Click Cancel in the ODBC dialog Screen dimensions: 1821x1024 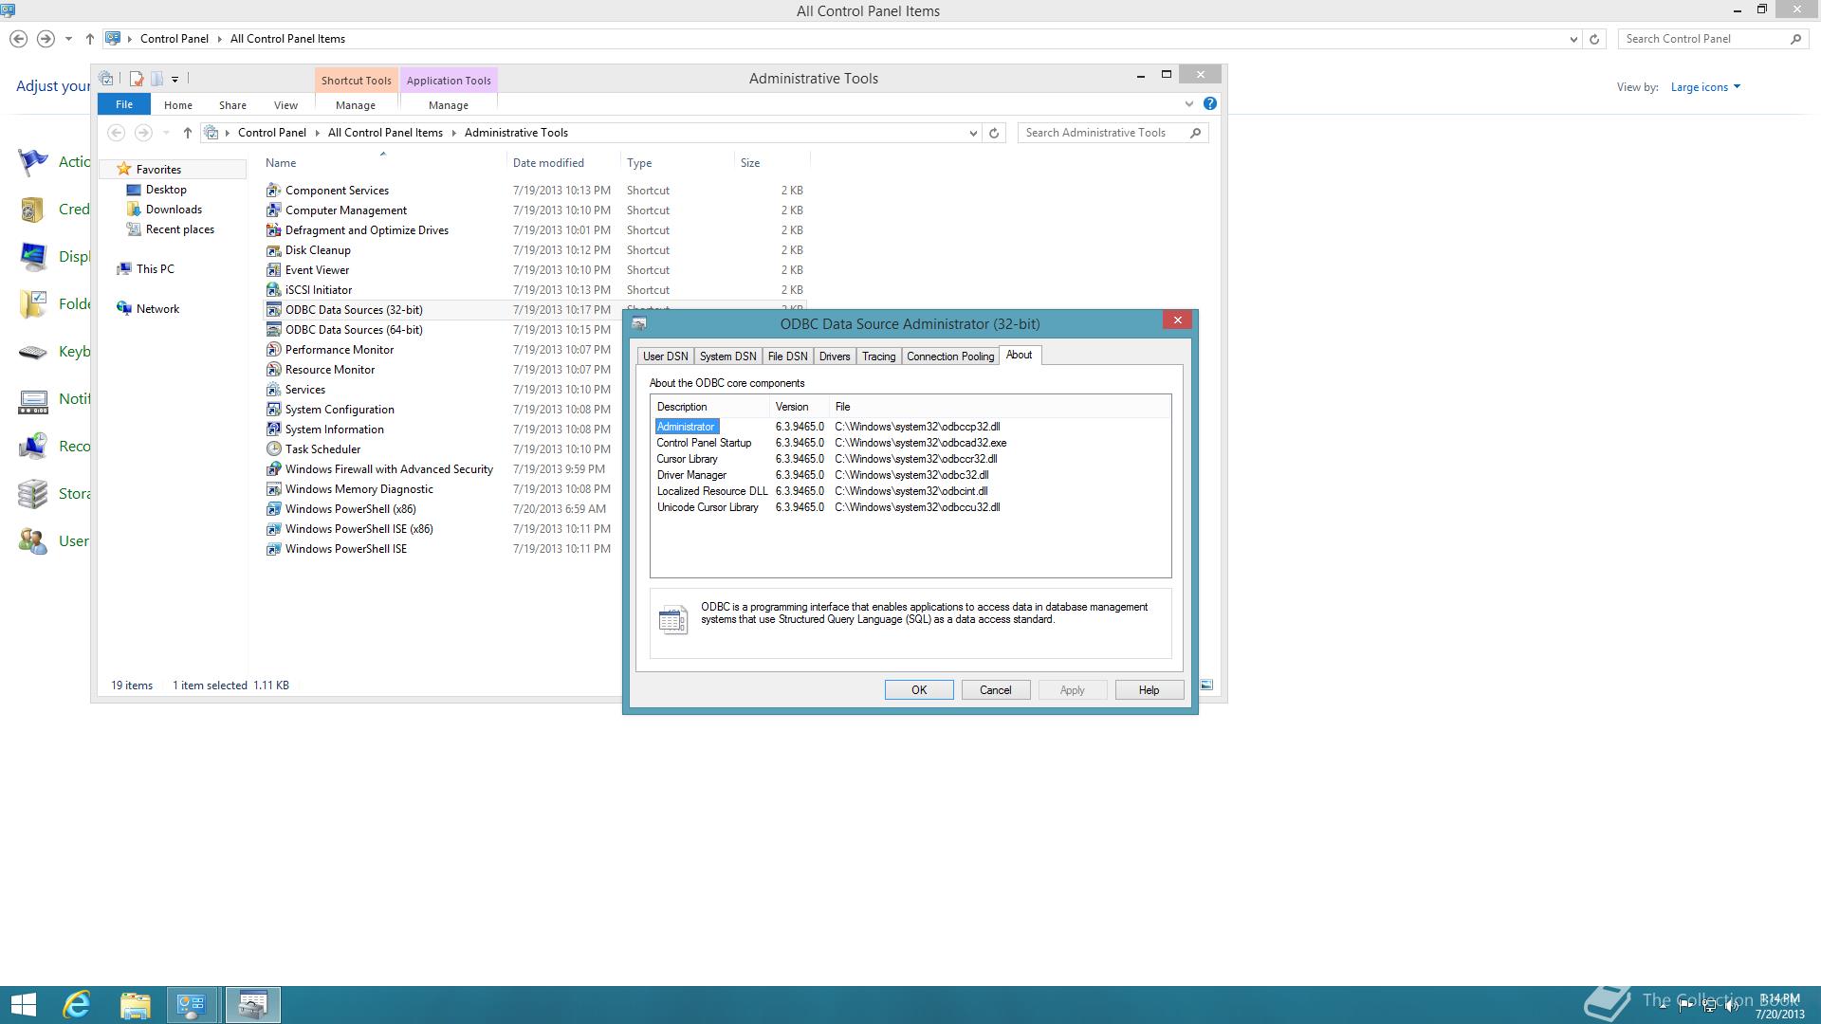996,690
